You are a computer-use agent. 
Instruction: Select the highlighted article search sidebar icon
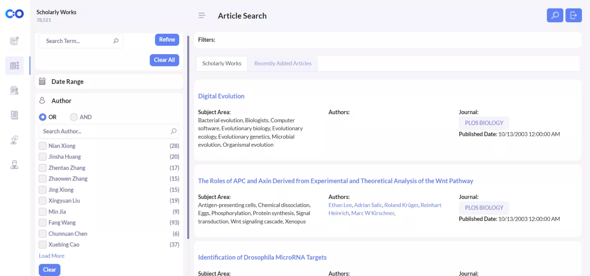pos(15,66)
